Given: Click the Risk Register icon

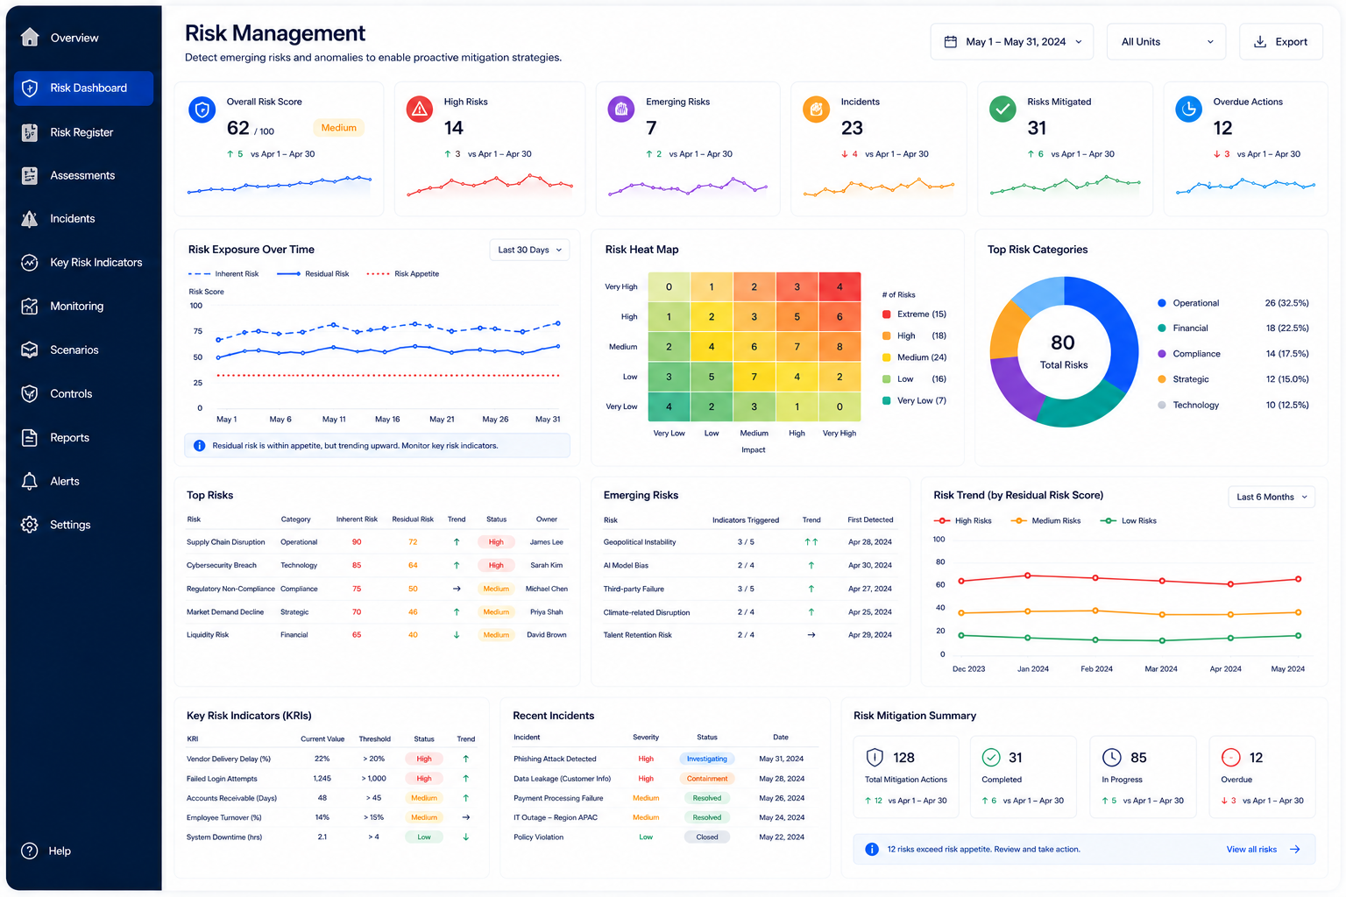Looking at the screenshot, I should click(30, 132).
